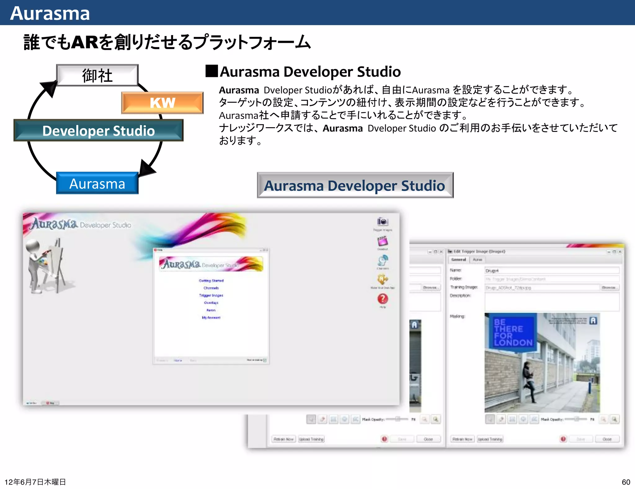Click the Name field containing Drugs4

tap(552, 271)
